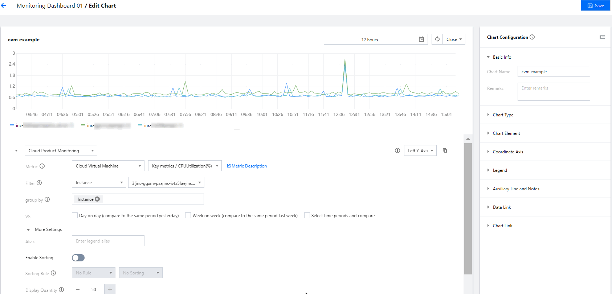Copy the metric query icon
The image size is (612, 294).
445,150
